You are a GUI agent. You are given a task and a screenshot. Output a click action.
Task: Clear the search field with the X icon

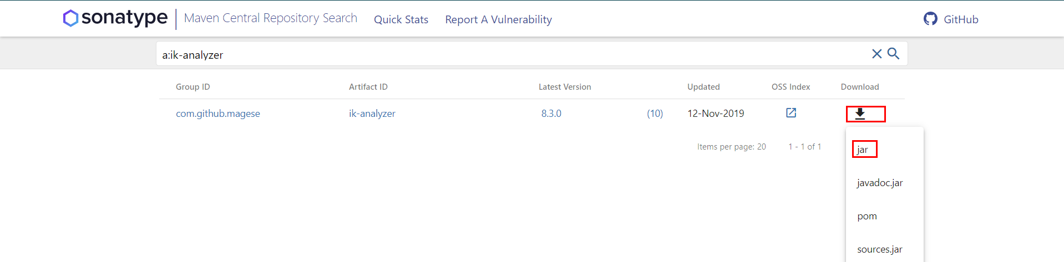tap(876, 54)
